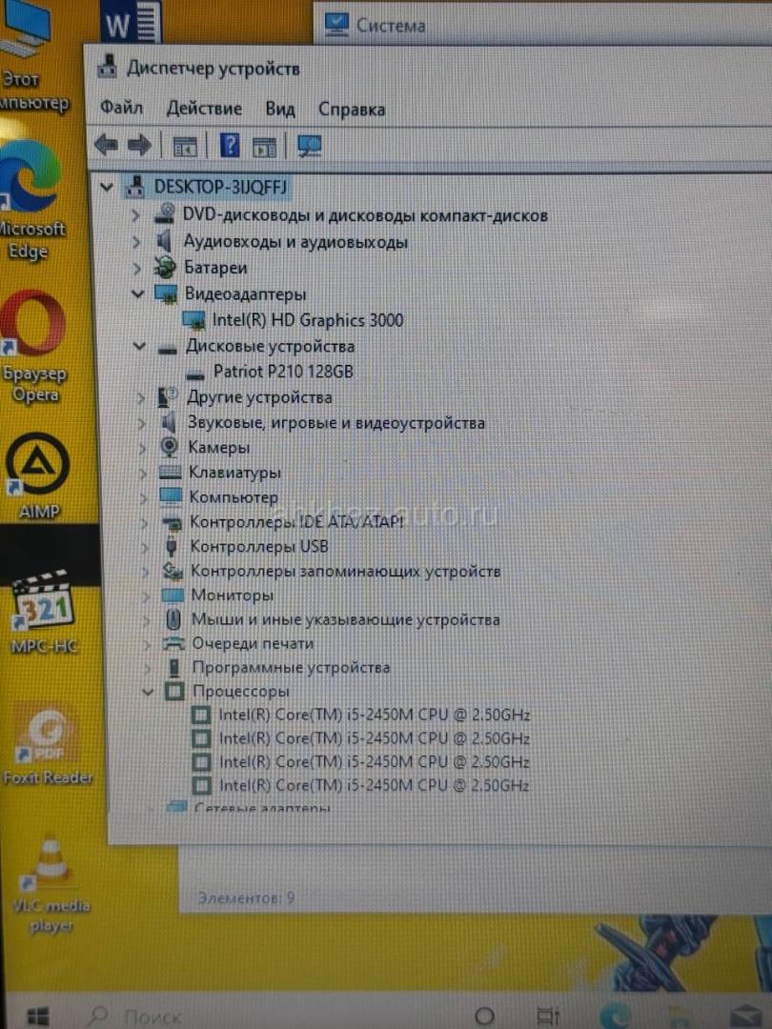Click the Back arrow toolbar icon

[x=107, y=146]
